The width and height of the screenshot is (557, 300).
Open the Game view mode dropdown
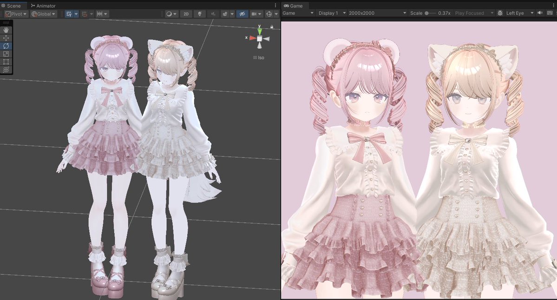298,13
